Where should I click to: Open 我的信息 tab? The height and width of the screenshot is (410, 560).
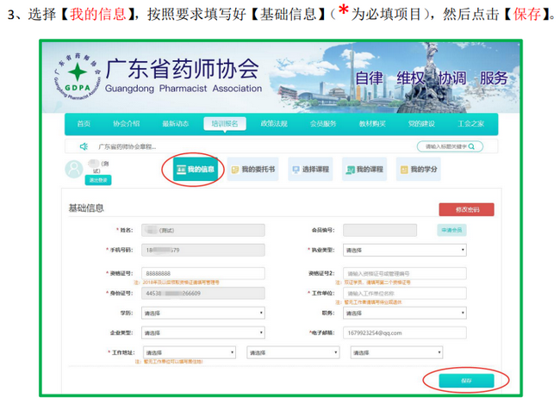[x=195, y=170]
